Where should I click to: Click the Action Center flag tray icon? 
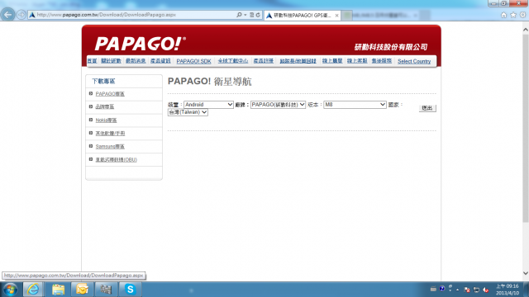(x=467, y=290)
